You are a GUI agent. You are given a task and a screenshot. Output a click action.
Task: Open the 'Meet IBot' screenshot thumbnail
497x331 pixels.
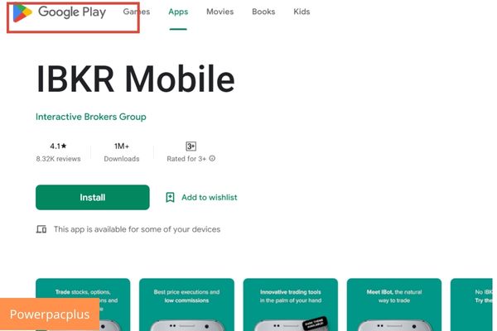[394, 305]
